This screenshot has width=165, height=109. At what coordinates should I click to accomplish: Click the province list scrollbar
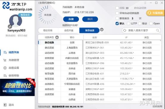point(83,52)
